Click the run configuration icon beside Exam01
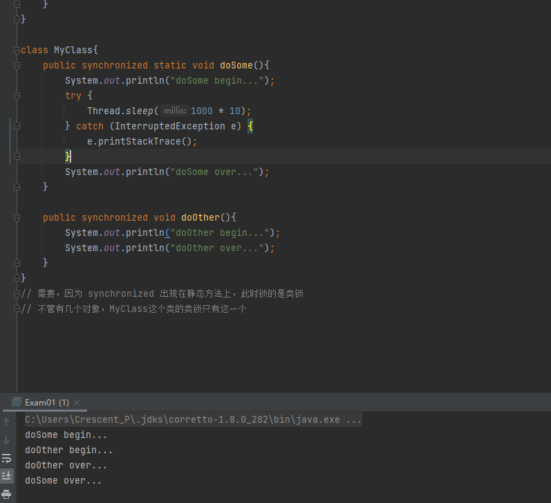This screenshot has height=503, width=551. coord(16,402)
